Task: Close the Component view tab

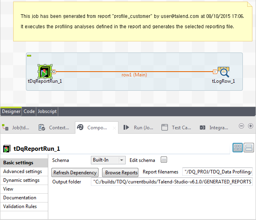Action: click(x=114, y=128)
